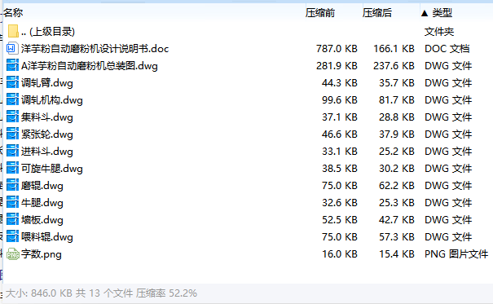Viewport: 493px width, 304px height.
Task: Click the parent directory folder icon
Action: point(13,31)
